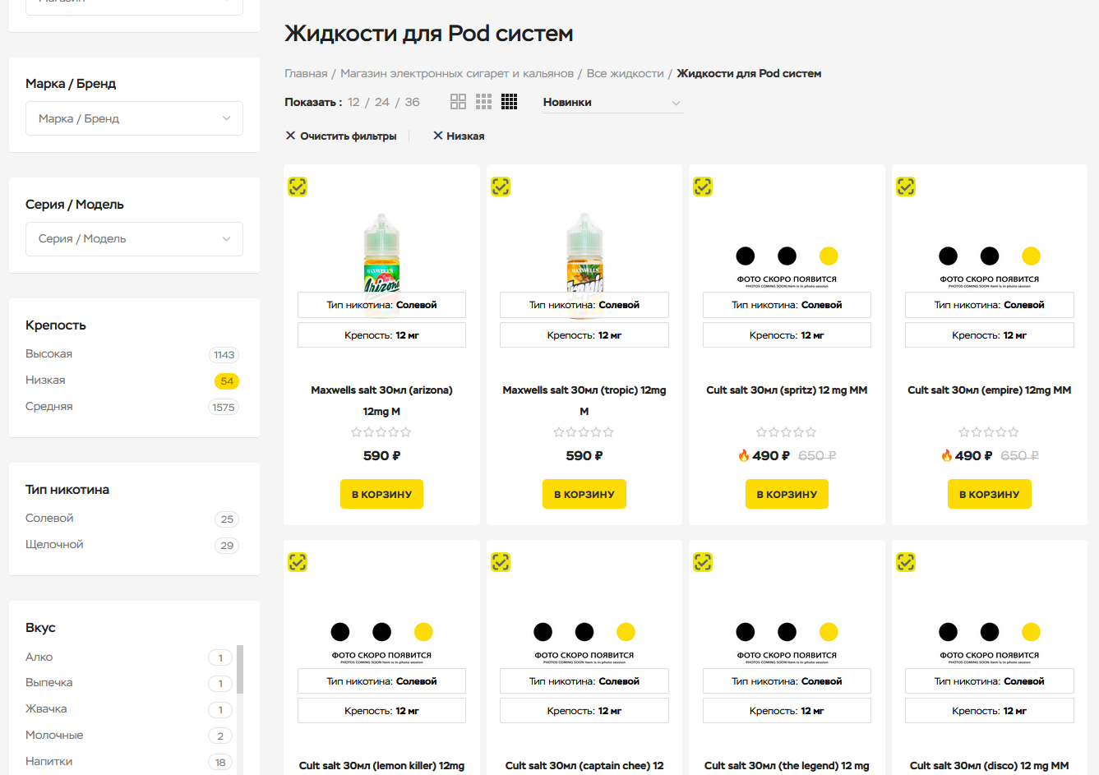Click the X icon beside Очистить фильтры

point(290,136)
